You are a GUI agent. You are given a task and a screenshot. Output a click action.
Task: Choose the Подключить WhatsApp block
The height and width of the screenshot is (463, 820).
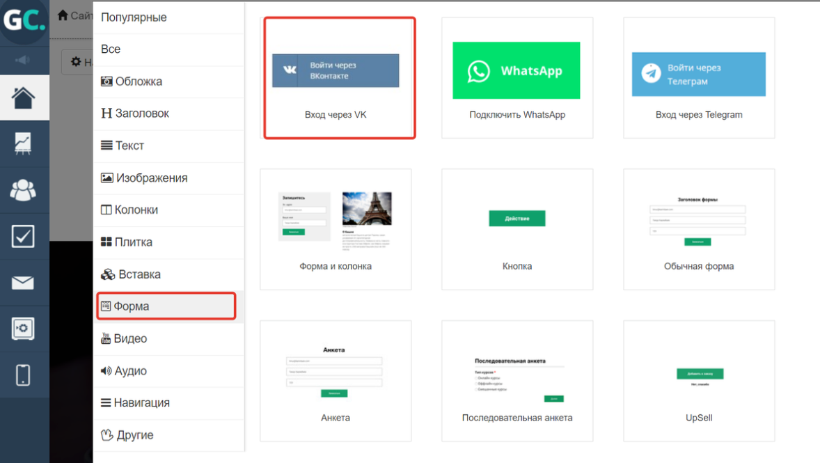click(x=517, y=78)
